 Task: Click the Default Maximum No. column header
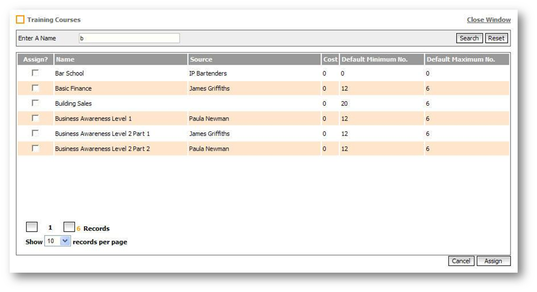[460, 59]
